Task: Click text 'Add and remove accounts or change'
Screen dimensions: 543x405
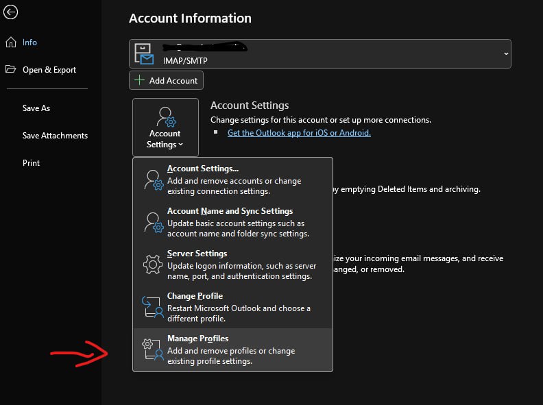Action: (234, 181)
